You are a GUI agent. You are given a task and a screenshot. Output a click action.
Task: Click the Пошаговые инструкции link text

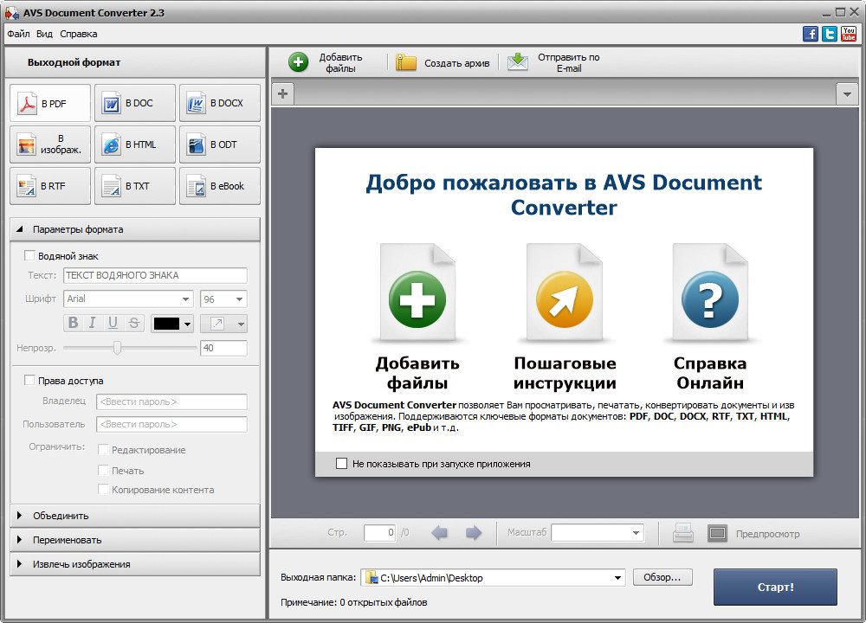pos(565,373)
